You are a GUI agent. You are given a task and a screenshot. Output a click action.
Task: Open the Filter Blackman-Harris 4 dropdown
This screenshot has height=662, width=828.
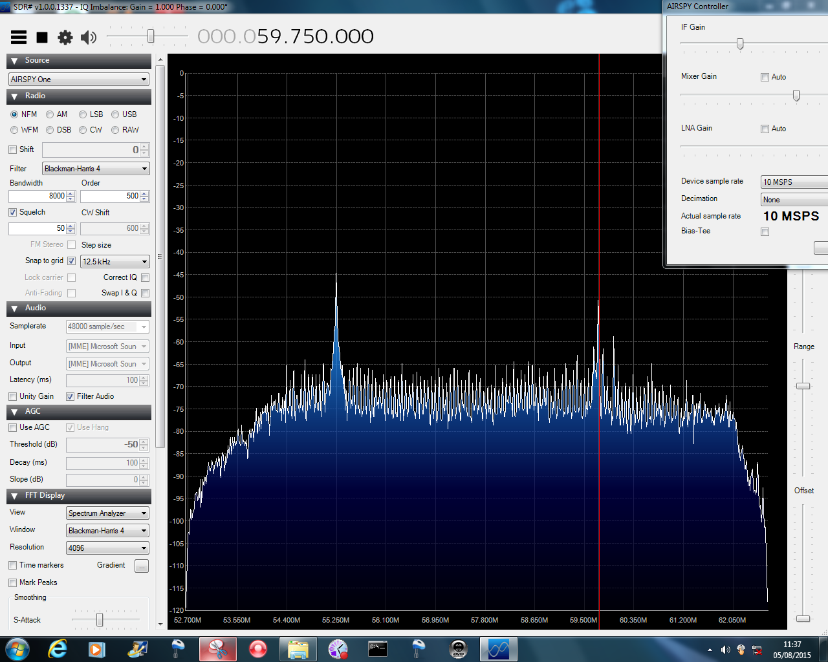(x=96, y=168)
